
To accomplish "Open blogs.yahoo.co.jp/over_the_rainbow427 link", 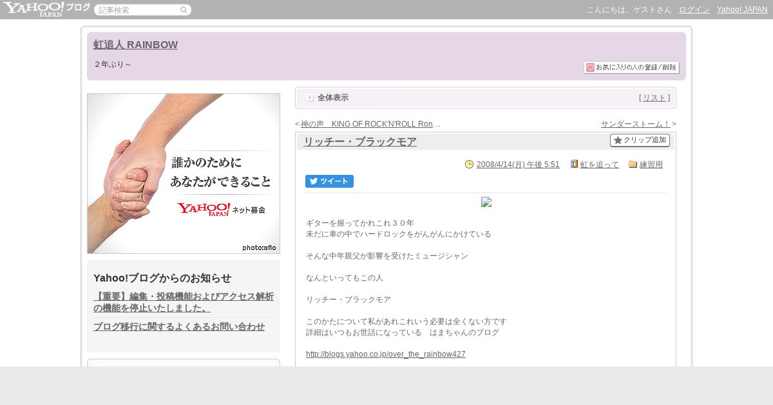I will pos(386,354).
